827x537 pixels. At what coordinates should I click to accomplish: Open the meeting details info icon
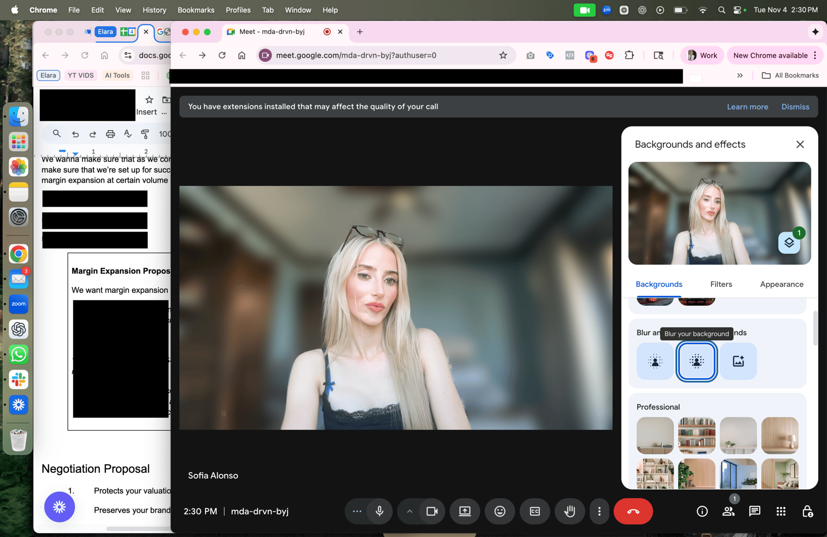pos(702,511)
